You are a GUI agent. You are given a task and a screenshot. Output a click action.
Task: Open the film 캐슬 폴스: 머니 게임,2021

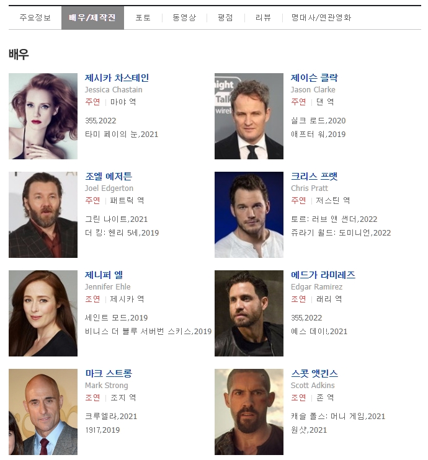338,416
